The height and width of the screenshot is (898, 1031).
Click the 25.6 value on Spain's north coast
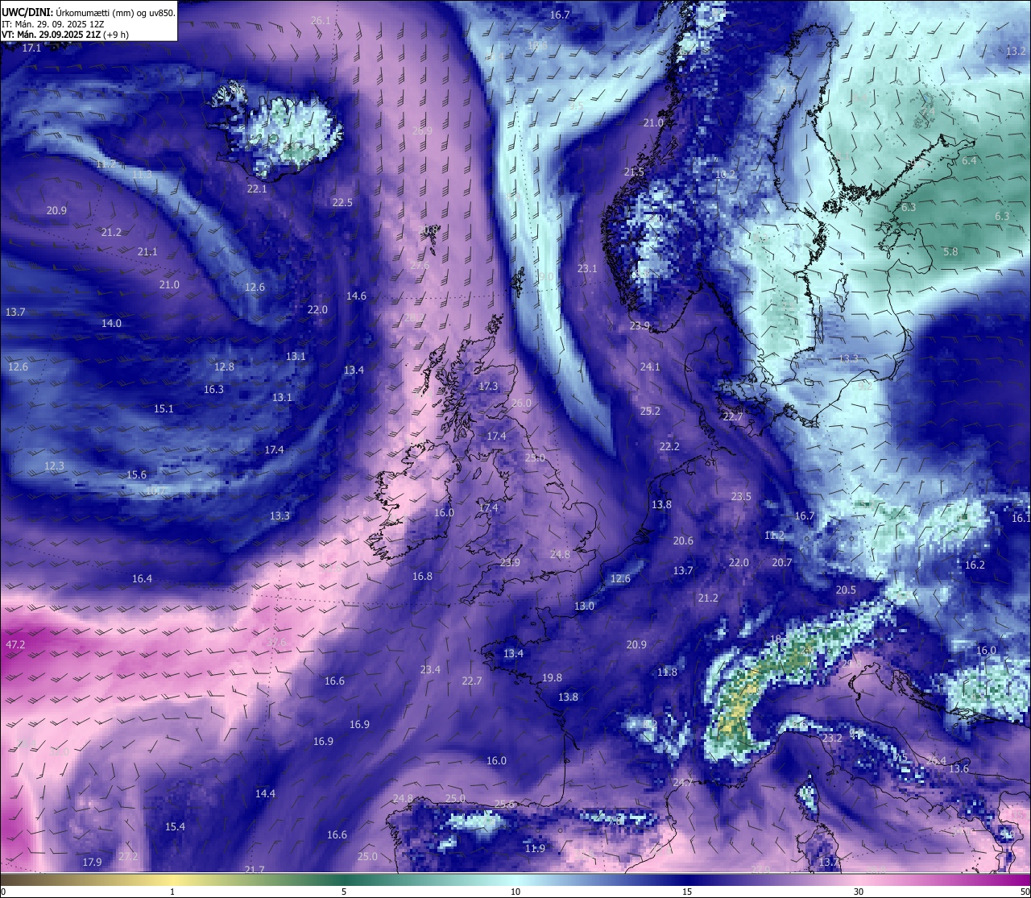pyautogui.click(x=505, y=804)
